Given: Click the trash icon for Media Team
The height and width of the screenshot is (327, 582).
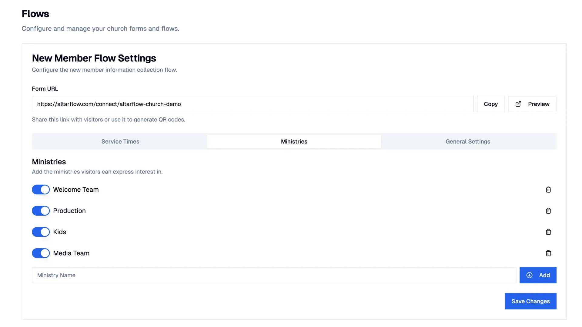Looking at the screenshot, I should [548, 253].
